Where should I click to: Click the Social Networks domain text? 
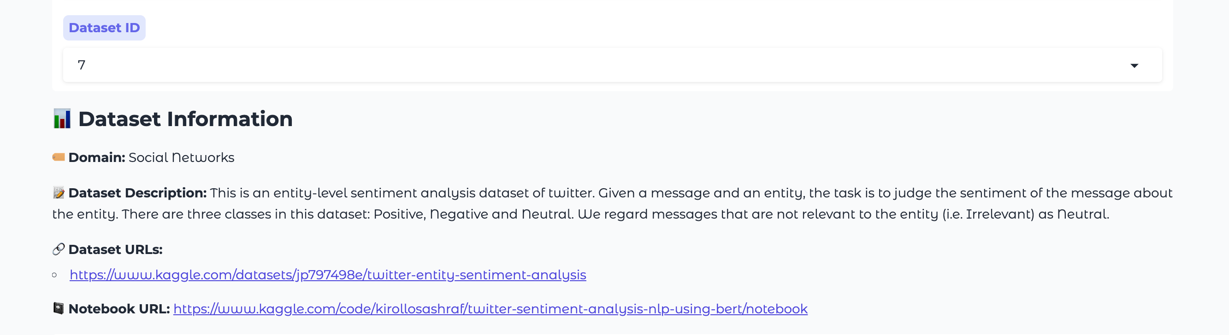tap(181, 157)
